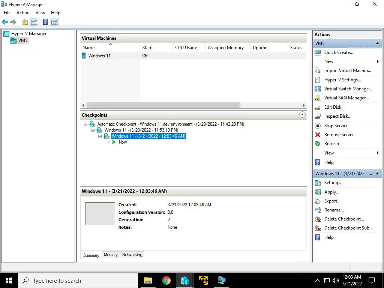
Task: Click the Hyper-V Settings icon
Action: coord(318,80)
